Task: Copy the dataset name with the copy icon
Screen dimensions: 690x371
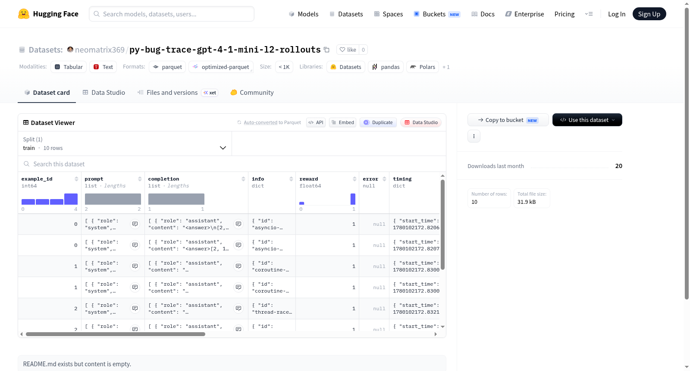Action: tap(326, 50)
